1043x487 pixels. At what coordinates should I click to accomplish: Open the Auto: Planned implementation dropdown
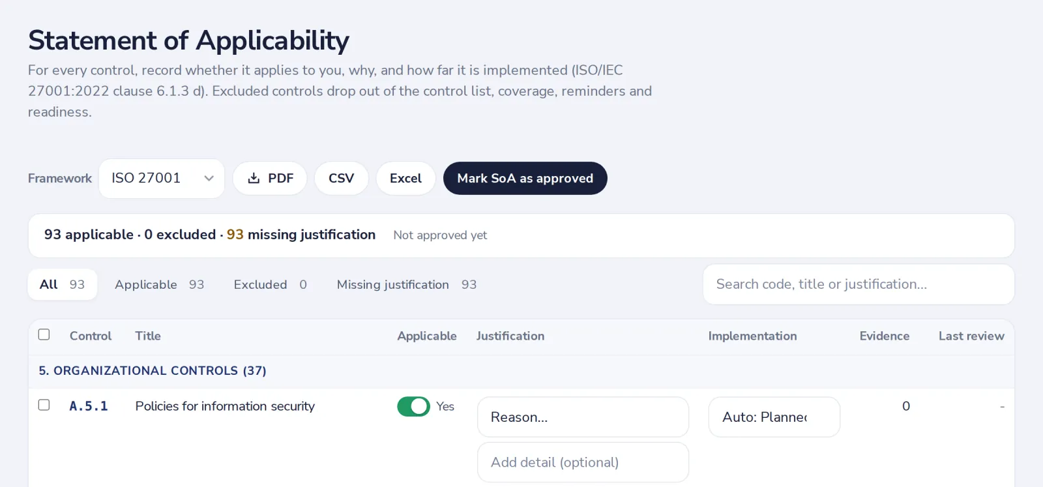[774, 417]
